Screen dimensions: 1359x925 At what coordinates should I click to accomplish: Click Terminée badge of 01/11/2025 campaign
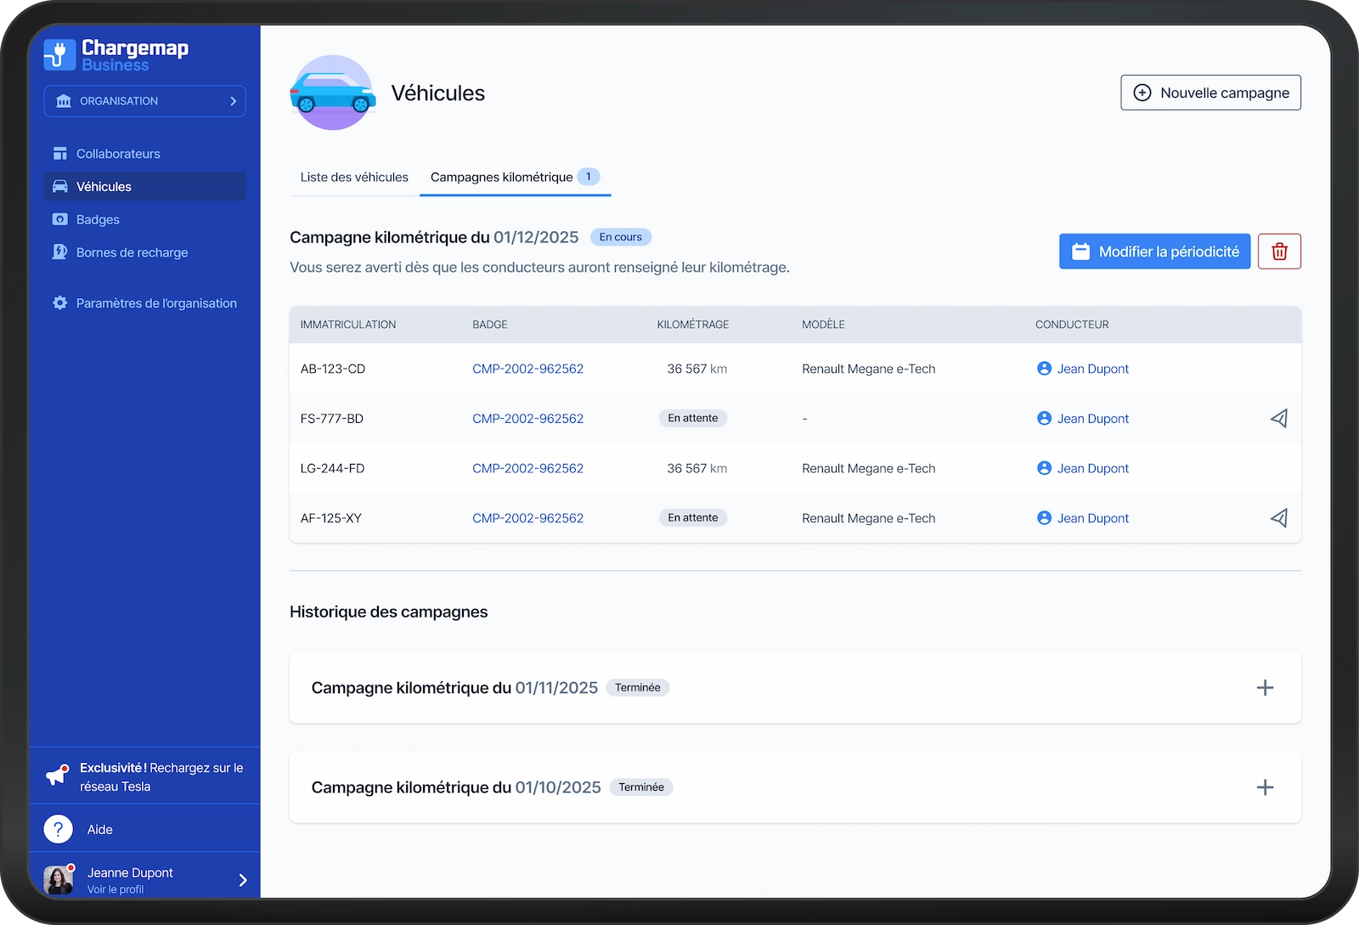(638, 688)
